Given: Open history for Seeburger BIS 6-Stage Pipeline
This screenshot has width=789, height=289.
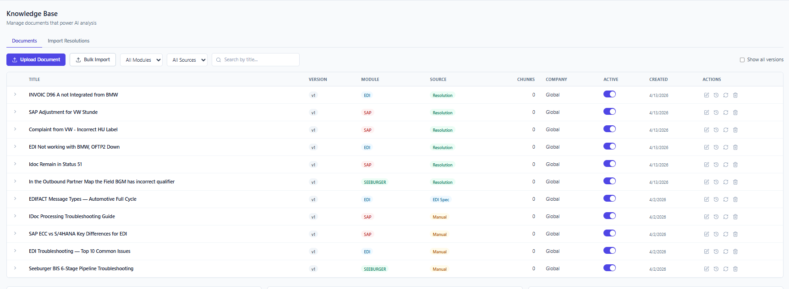Looking at the screenshot, I should [716, 269].
